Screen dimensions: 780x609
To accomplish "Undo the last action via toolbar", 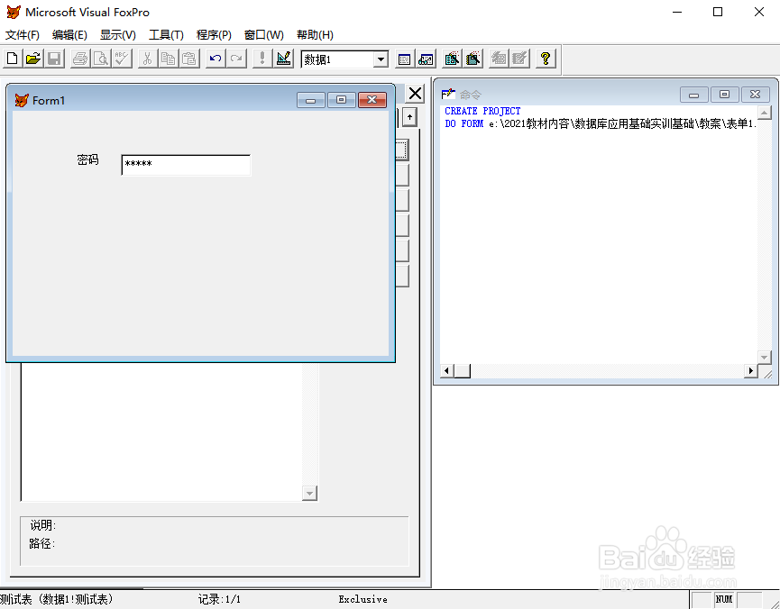I will [215, 59].
